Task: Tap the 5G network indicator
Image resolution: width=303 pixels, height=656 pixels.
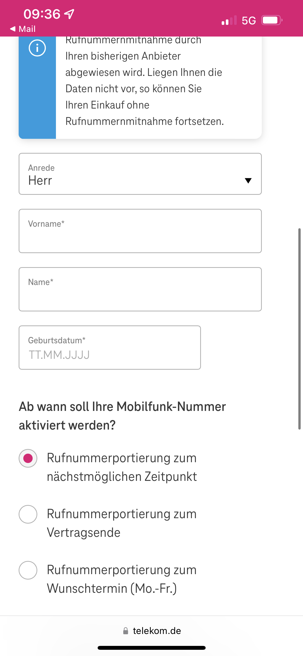Action: coord(249,20)
